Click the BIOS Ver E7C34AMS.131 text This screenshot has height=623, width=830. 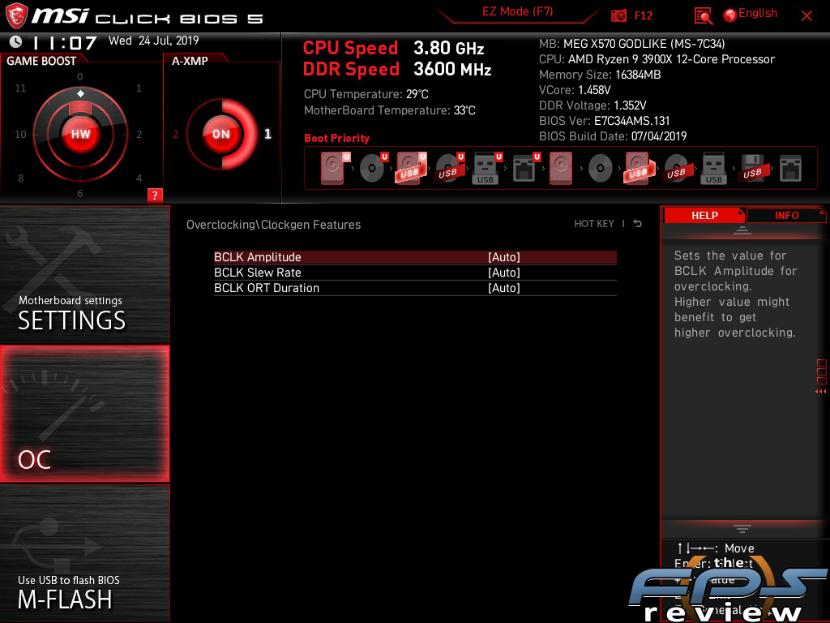604,121
